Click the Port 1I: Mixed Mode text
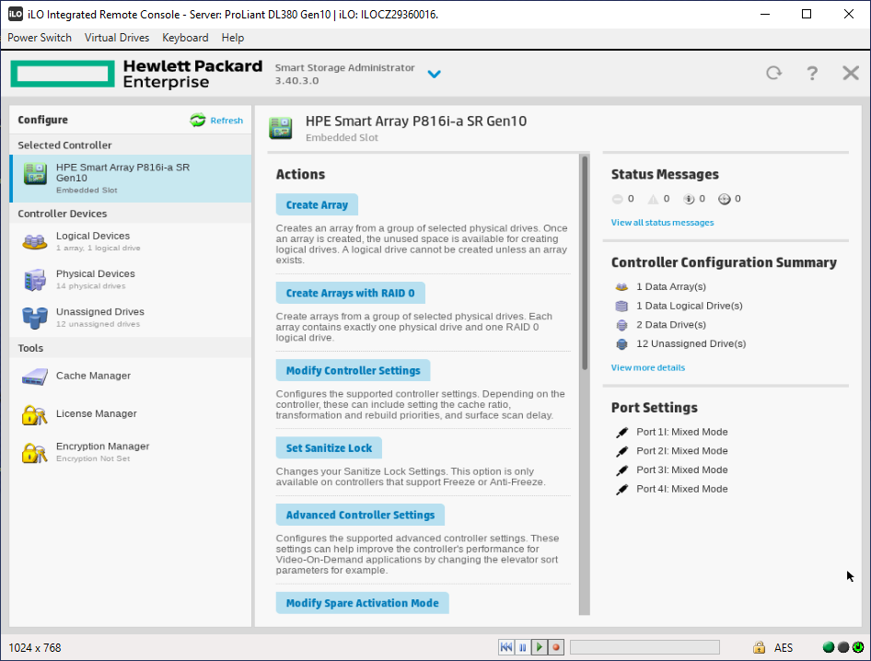The image size is (871, 661). point(682,432)
